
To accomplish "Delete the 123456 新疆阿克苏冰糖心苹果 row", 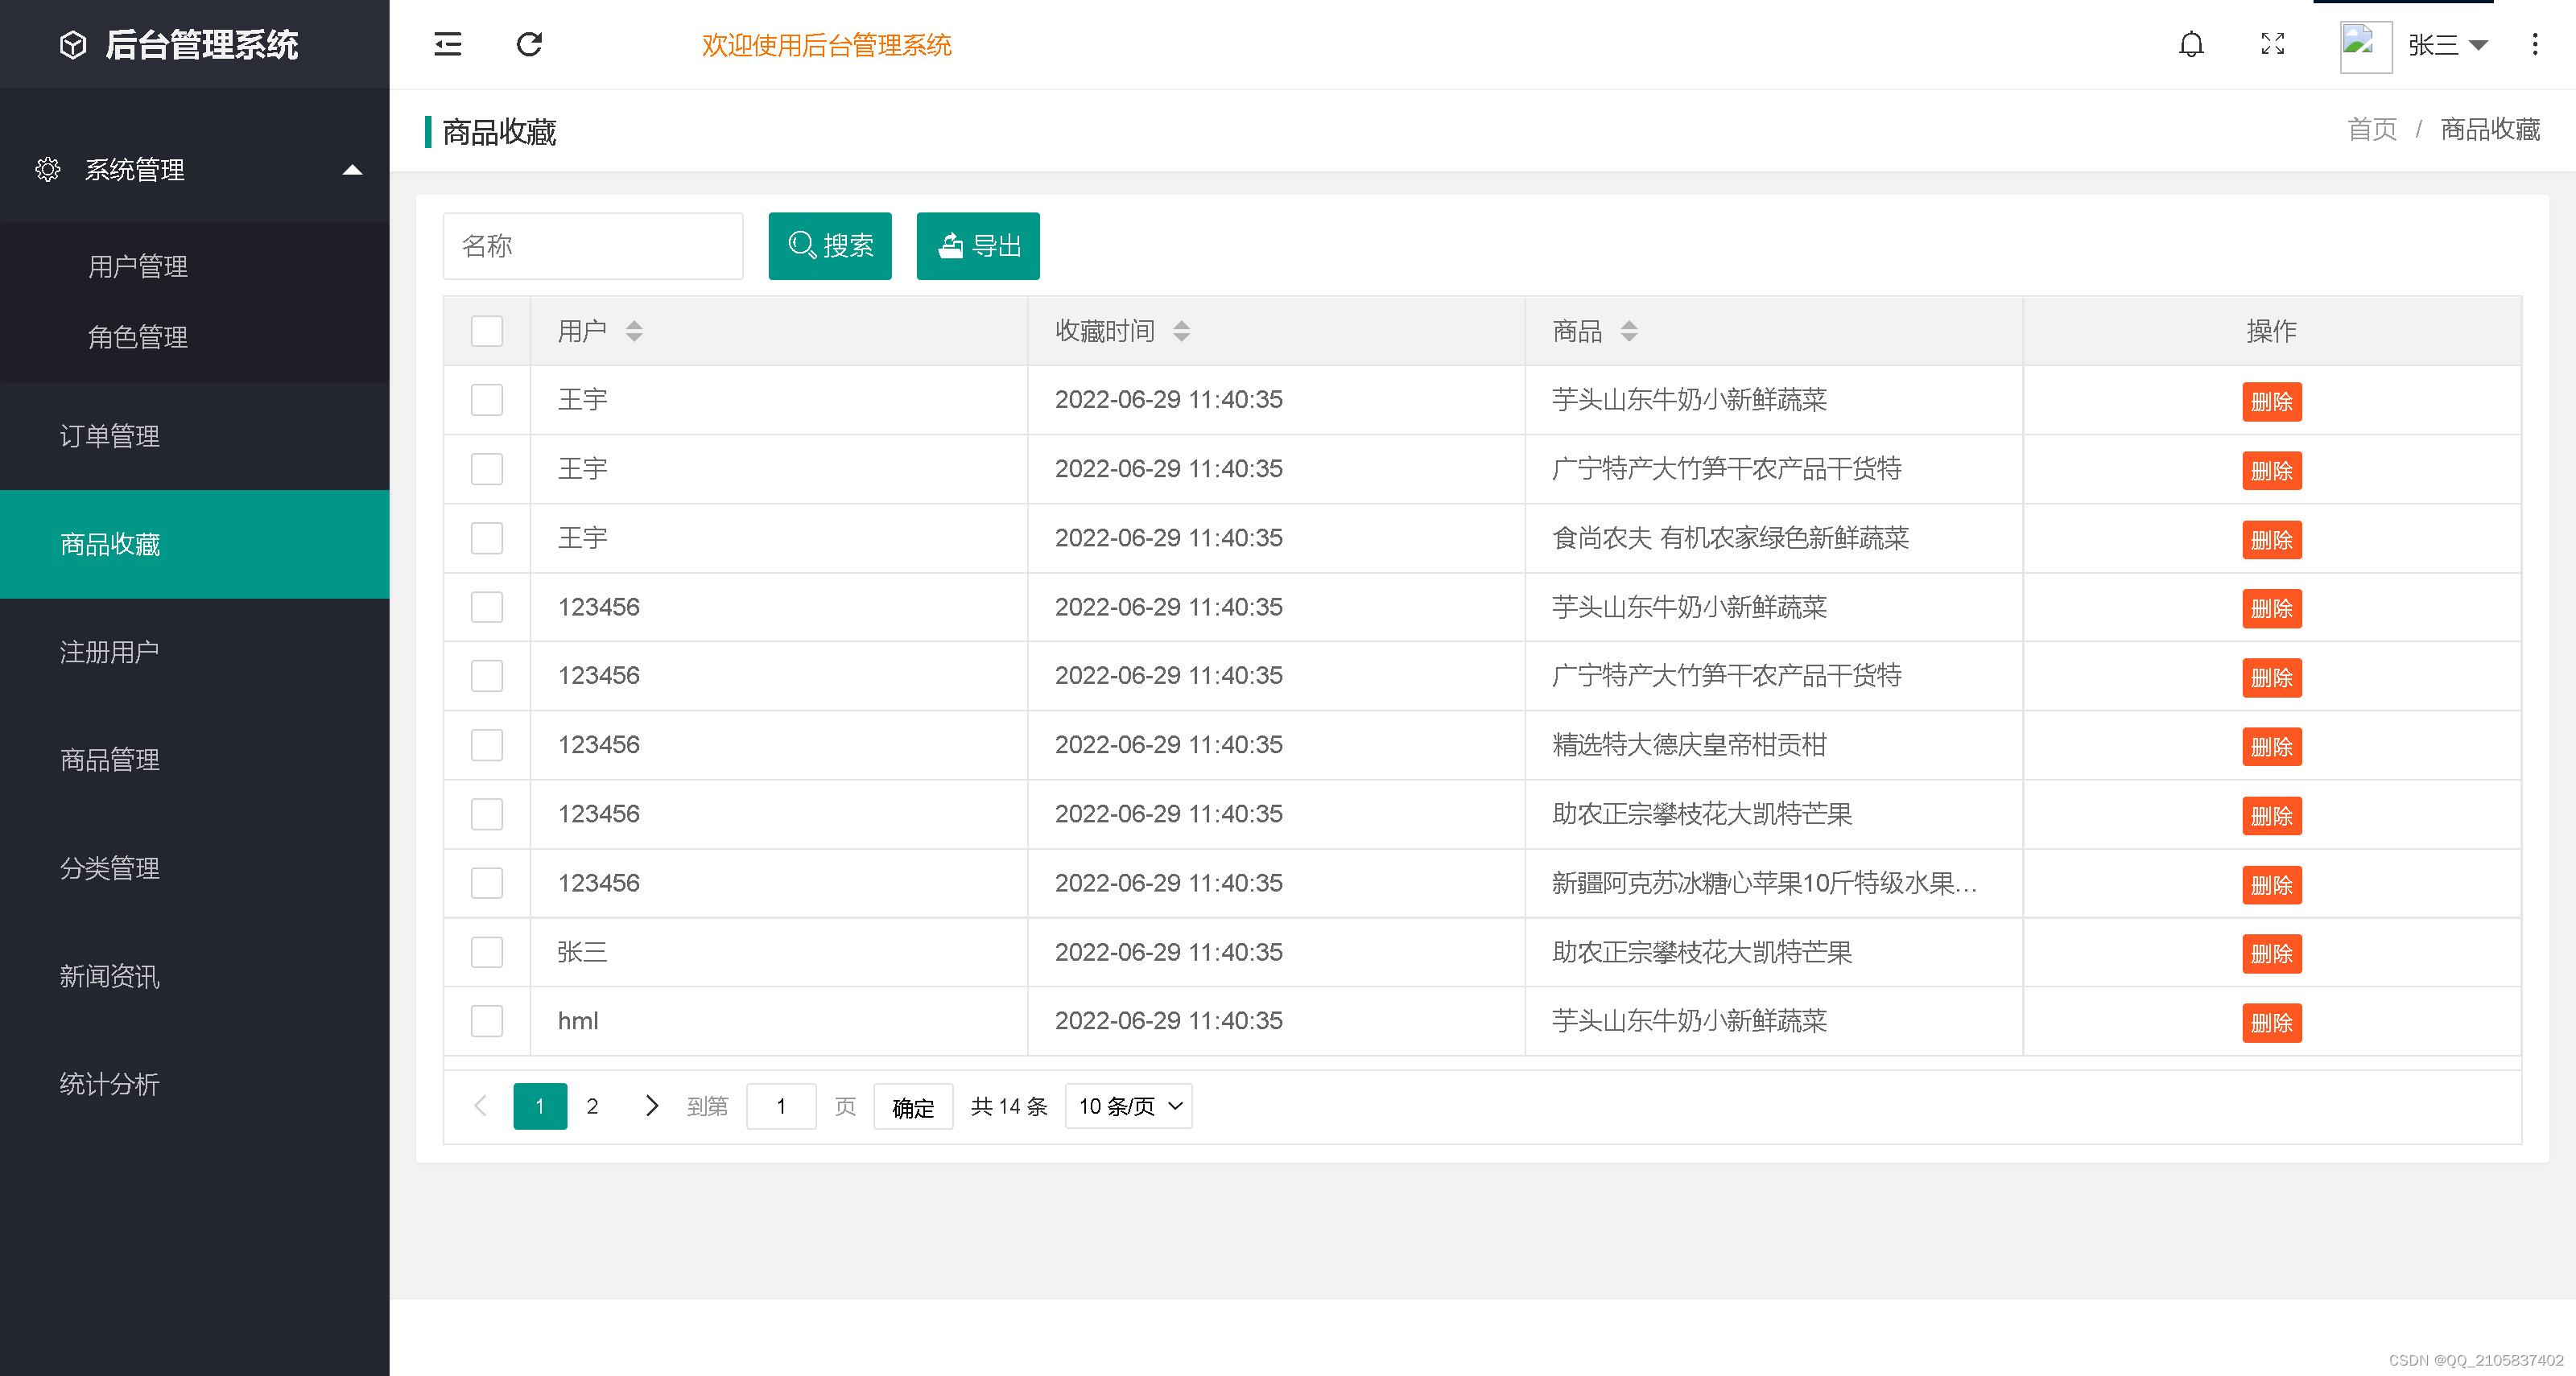I will click(x=2271, y=884).
